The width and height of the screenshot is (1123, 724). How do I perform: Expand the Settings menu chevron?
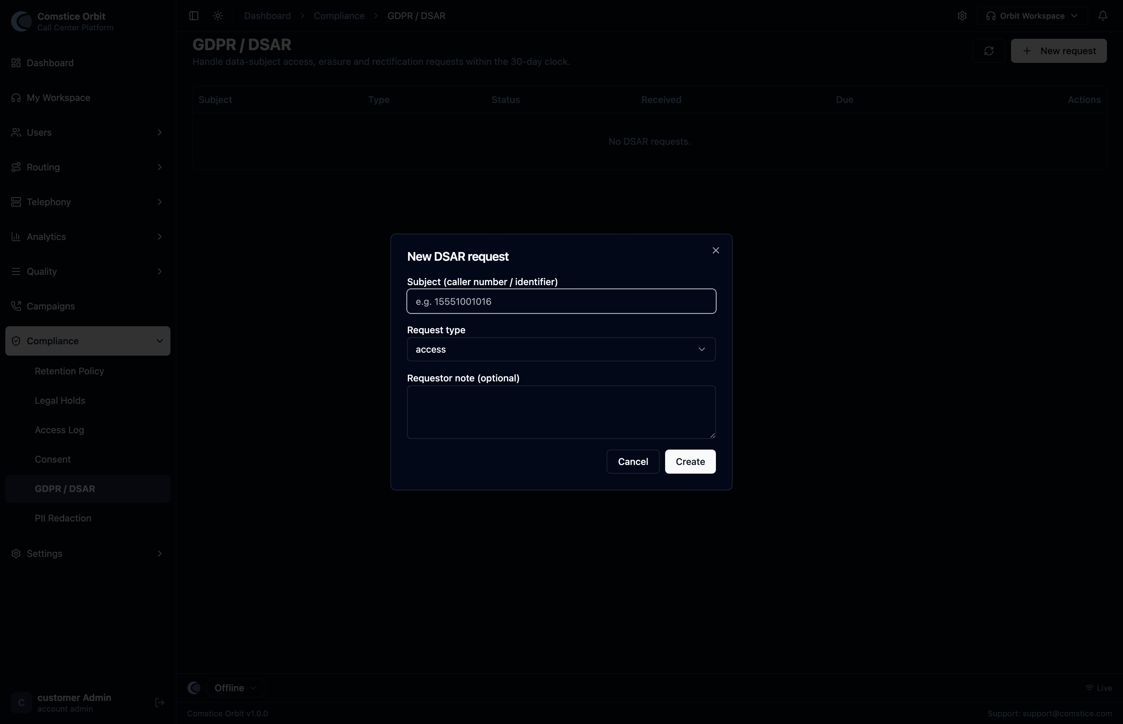coord(159,554)
